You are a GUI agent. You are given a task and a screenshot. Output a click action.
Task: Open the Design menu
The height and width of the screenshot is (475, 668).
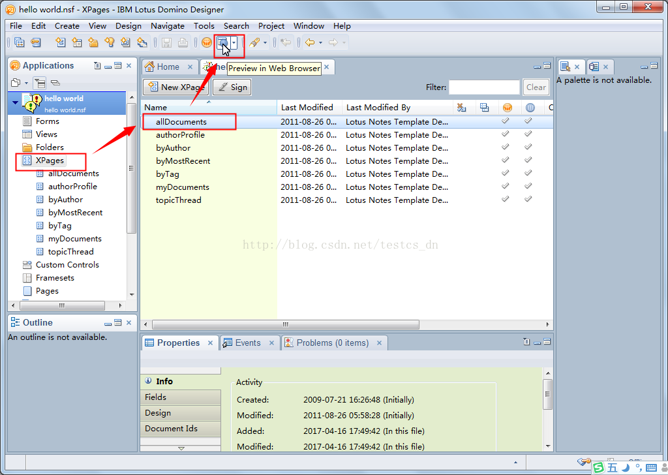[129, 26]
